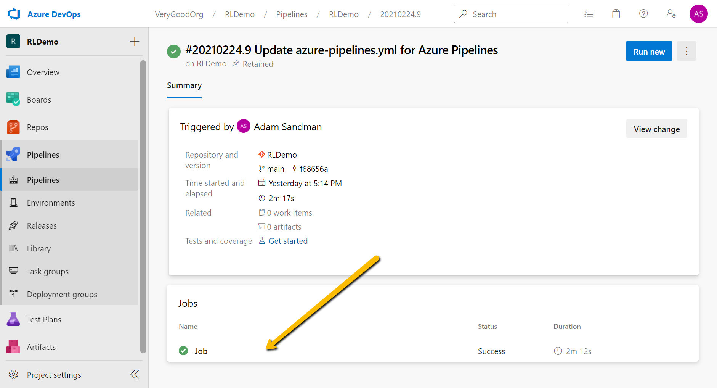717x388 pixels.
Task: Click the 20210224.9 breadcrumb
Action: pyautogui.click(x=400, y=14)
